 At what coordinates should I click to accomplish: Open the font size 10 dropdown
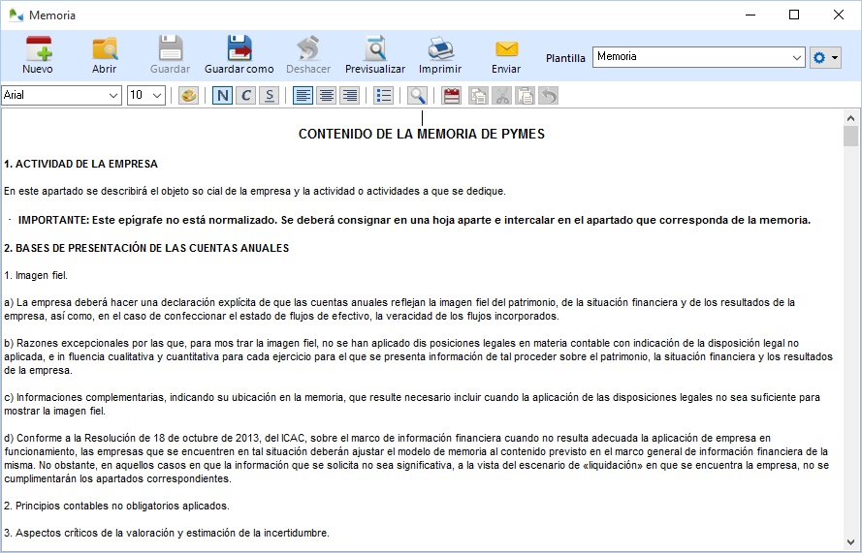[157, 96]
